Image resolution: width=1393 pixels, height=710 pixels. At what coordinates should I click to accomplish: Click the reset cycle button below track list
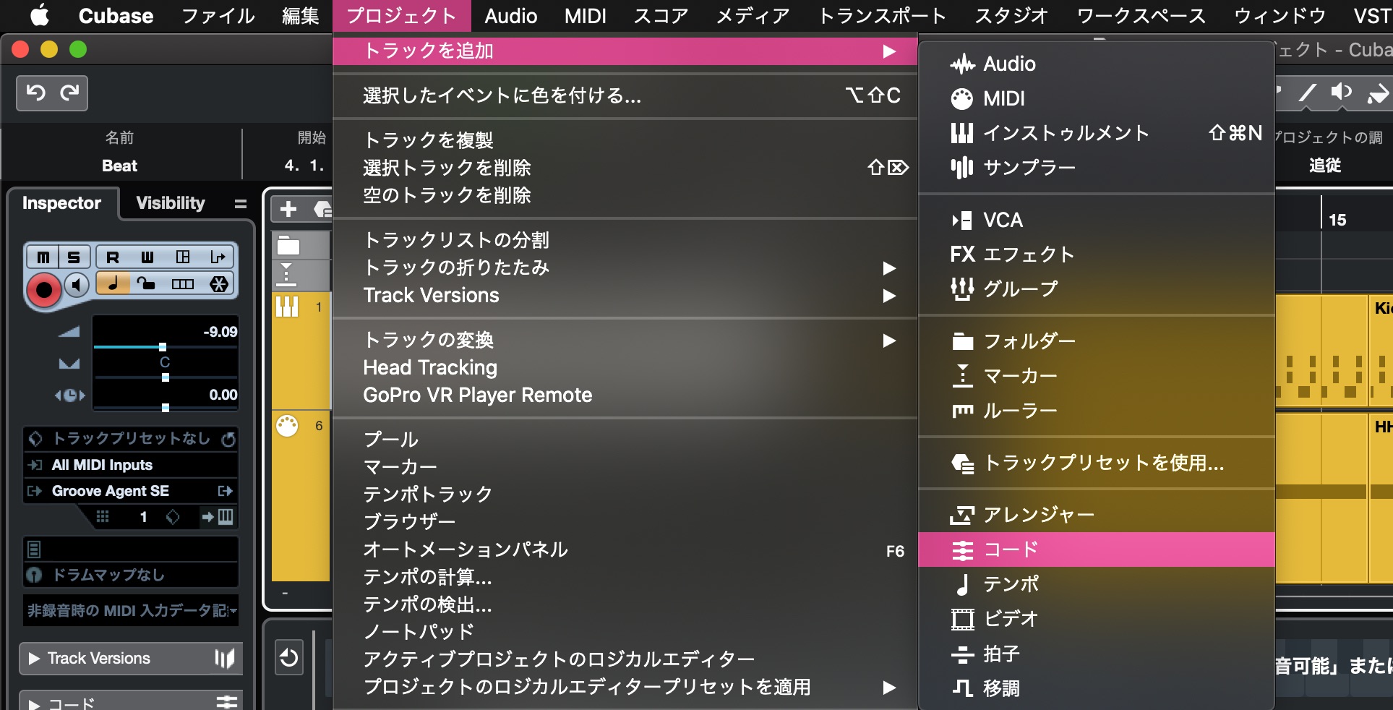[289, 658]
